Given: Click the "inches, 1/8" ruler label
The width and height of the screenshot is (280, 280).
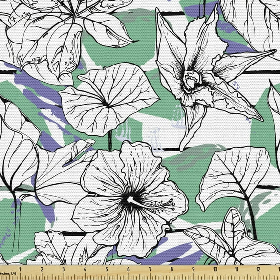Looking at the screenshot, I should (x=8, y=273).
